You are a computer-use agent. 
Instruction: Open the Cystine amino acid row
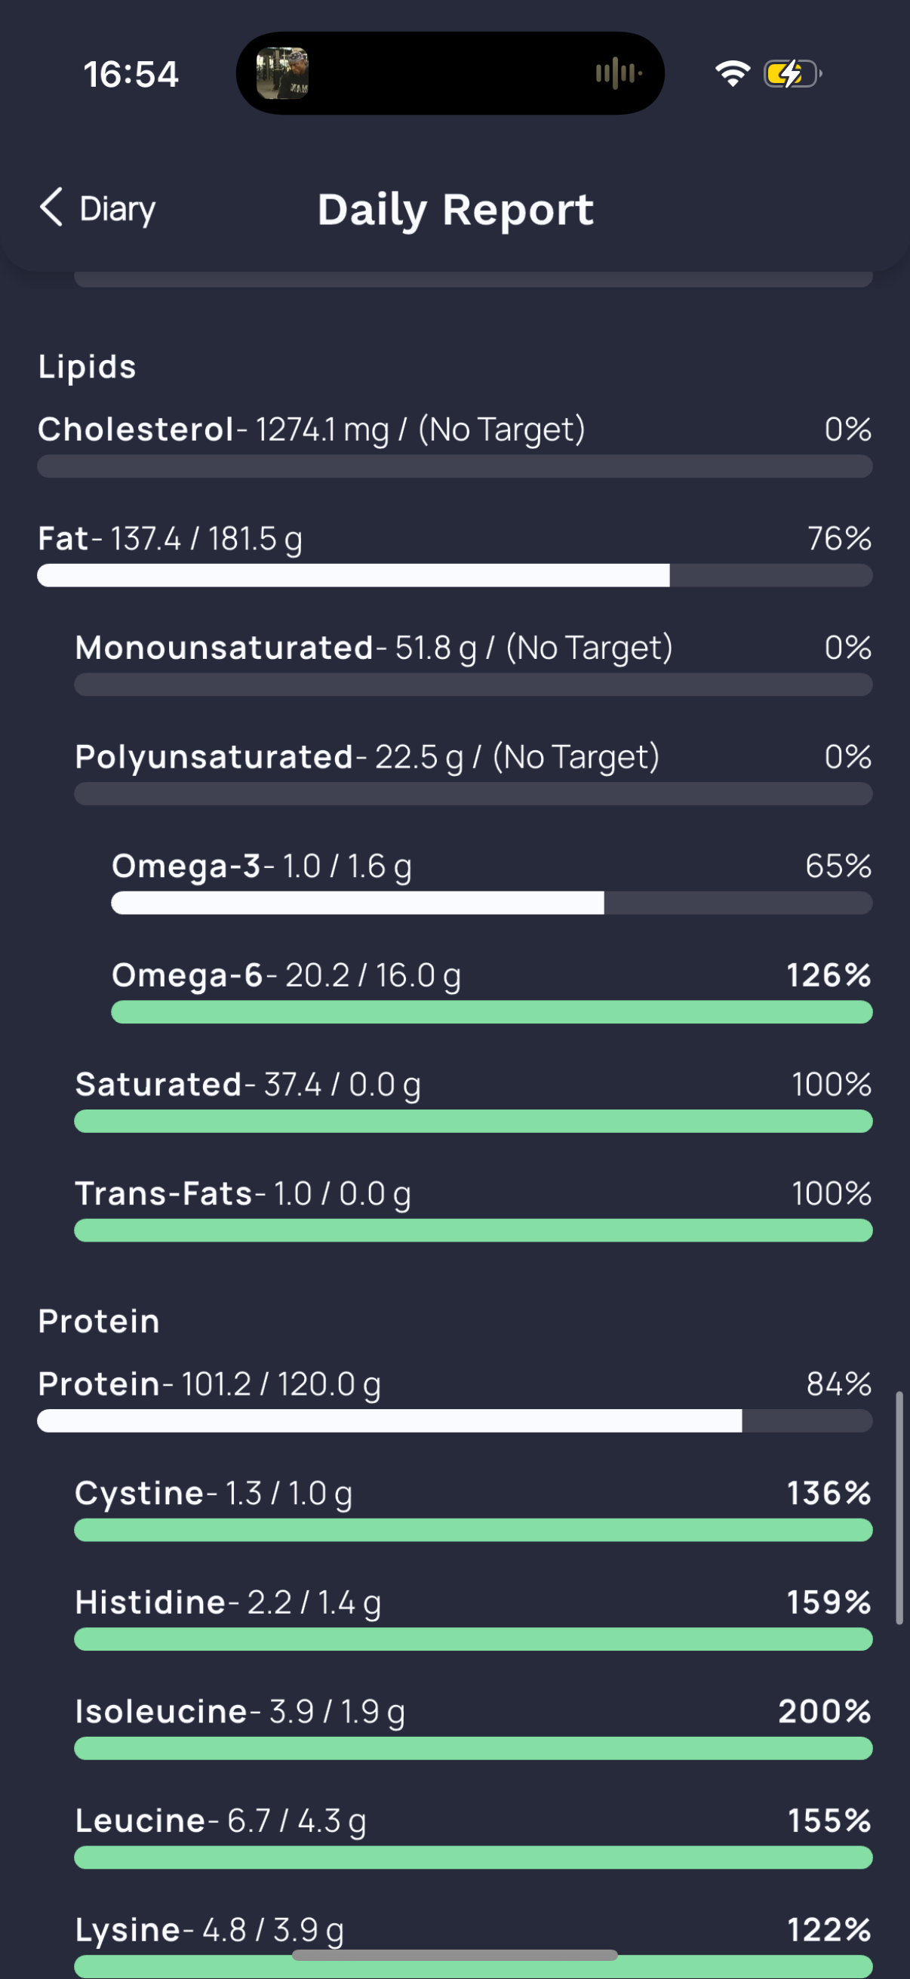click(473, 1509)
